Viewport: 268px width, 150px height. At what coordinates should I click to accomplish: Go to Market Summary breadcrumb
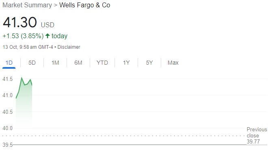coord(27,5)
